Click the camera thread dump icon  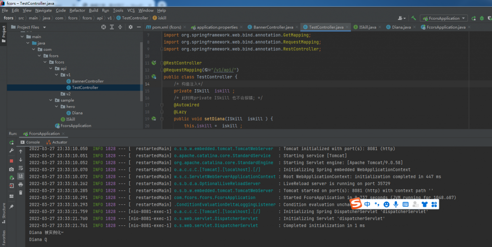tap(12, 169)
